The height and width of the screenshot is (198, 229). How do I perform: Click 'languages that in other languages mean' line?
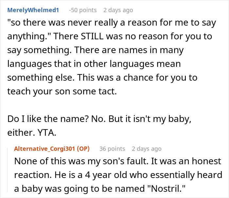94,64
